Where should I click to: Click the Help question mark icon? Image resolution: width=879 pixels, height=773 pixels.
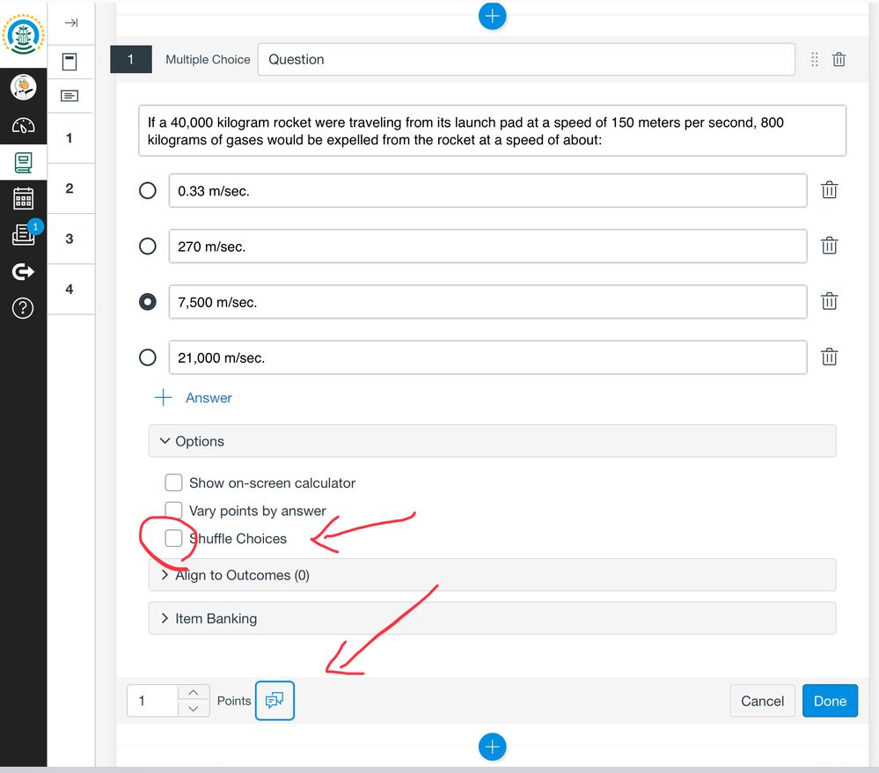23,307
